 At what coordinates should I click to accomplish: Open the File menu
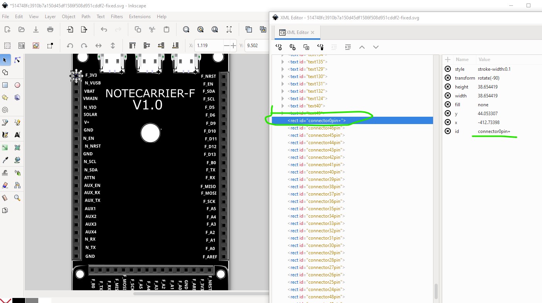pos(5,17)
